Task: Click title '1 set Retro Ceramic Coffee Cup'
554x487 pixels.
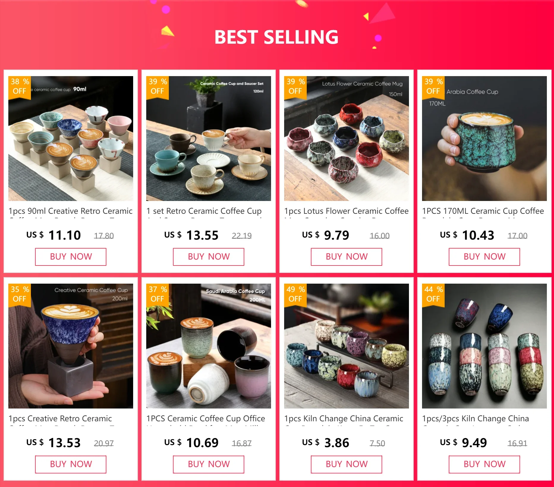Action: [204, 211]
